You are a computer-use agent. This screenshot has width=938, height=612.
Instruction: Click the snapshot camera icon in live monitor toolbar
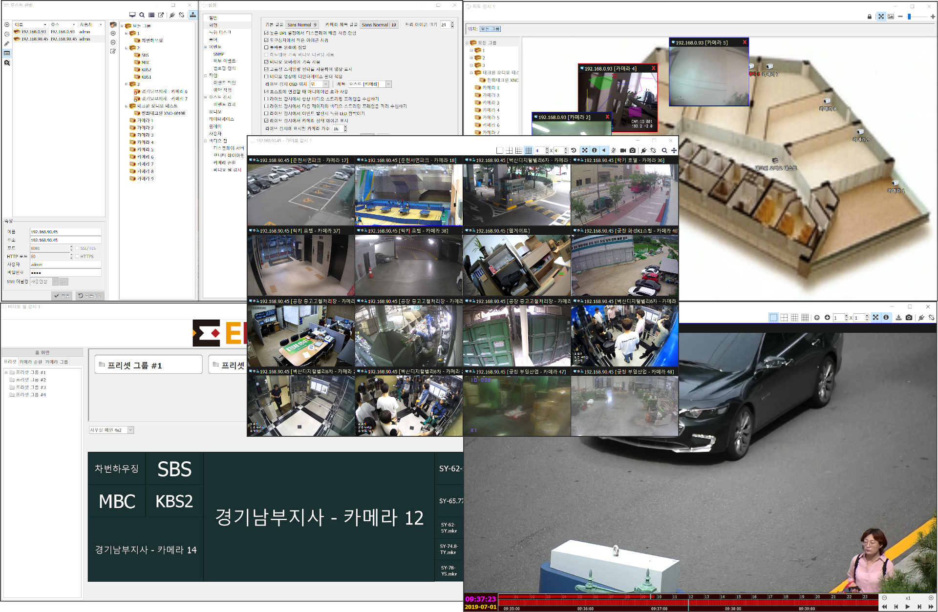click(633, 150)
